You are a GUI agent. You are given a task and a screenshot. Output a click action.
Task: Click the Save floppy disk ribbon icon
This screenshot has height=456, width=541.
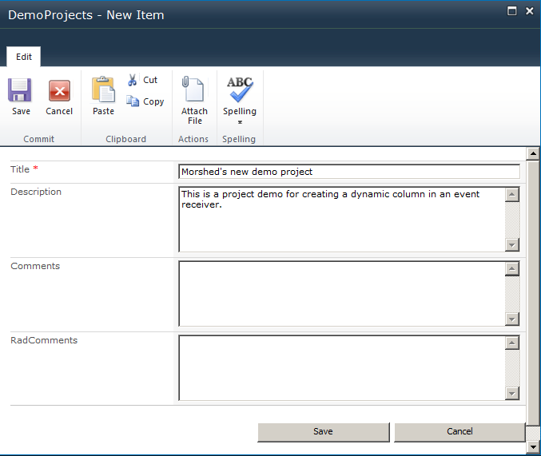coord(21,90)
